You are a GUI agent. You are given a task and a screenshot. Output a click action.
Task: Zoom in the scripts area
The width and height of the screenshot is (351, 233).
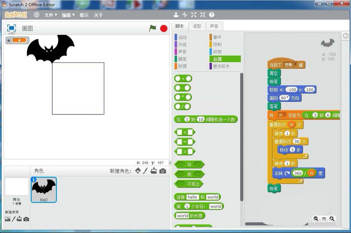332,219
